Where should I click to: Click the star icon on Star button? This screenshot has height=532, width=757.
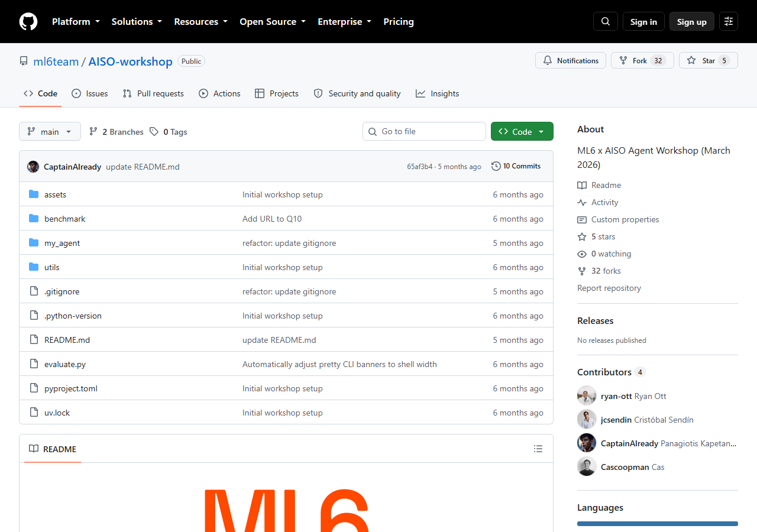pos(691,60)
